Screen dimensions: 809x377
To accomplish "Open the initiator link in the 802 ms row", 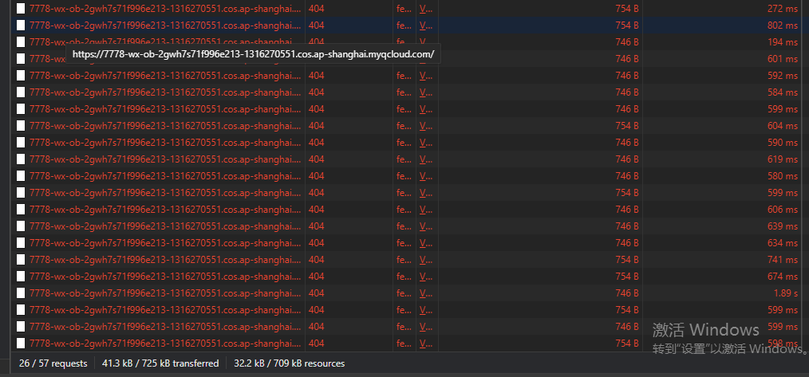I will coord(426,26).
